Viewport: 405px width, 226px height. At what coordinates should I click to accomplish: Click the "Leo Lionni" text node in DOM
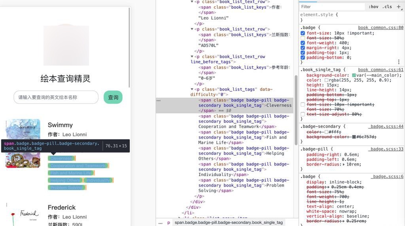(213, 18)
